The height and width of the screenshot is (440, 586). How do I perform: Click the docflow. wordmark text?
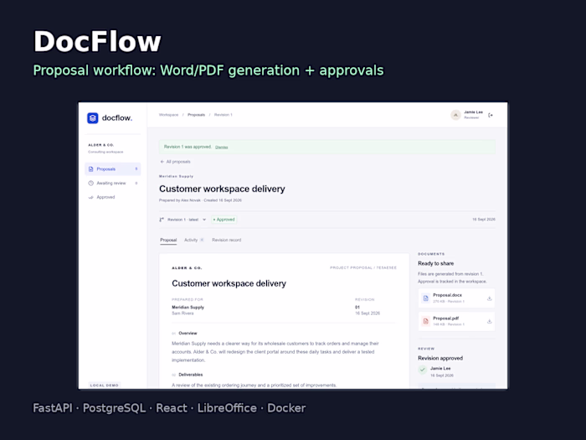click(x=117, y=118)
